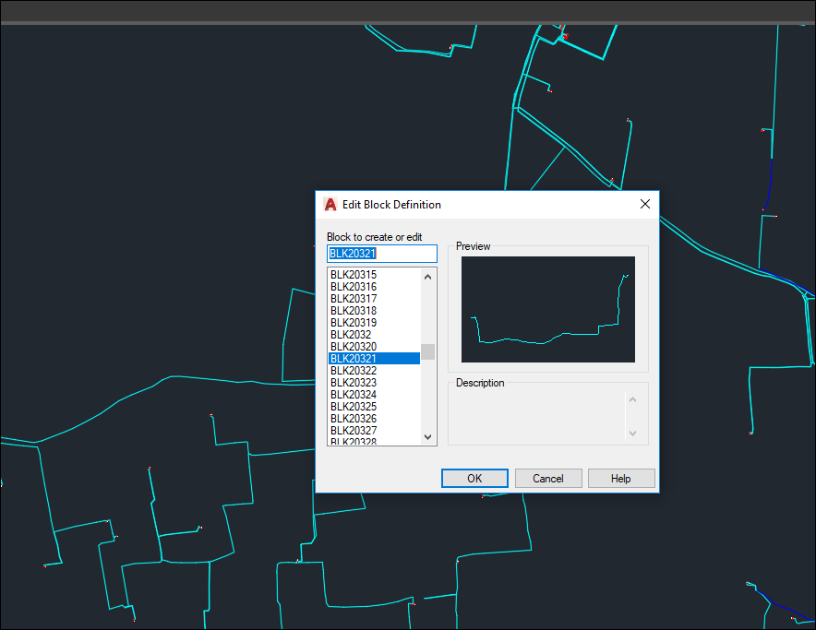The height and width of the screenshot is (630, 816).
Task: Click Description box scroll down arrow
Action: point(633,433)
